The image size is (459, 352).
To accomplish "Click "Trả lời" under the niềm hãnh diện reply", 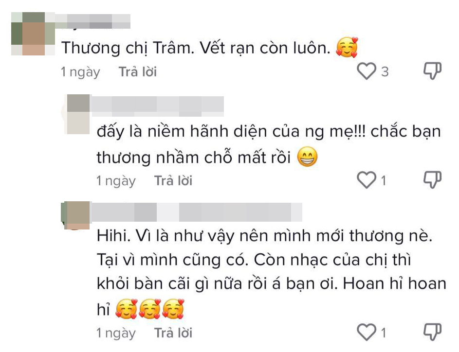I will [173, 180].
